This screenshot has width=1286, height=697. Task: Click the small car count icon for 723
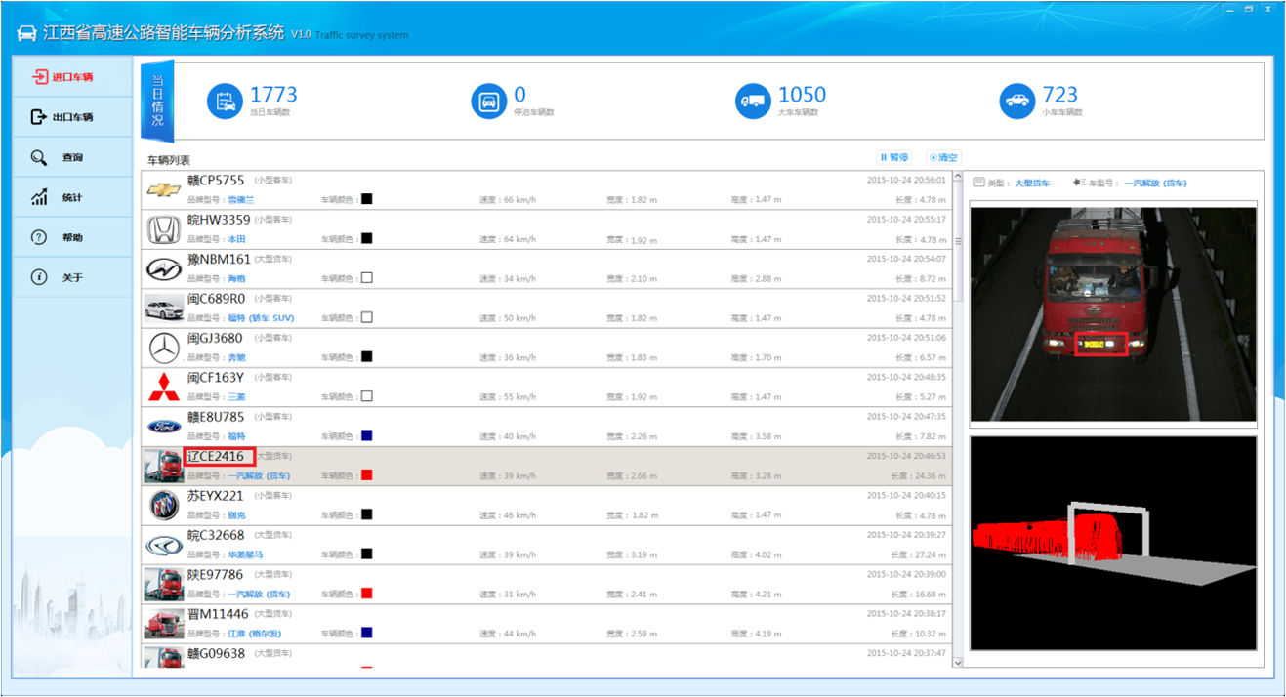click(1018, 101)
